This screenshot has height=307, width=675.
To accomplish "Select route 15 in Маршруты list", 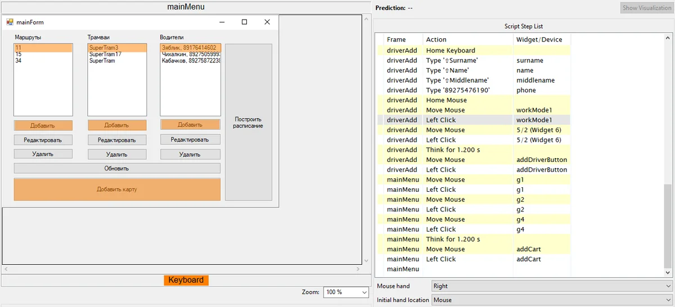I will coord(19,55).
